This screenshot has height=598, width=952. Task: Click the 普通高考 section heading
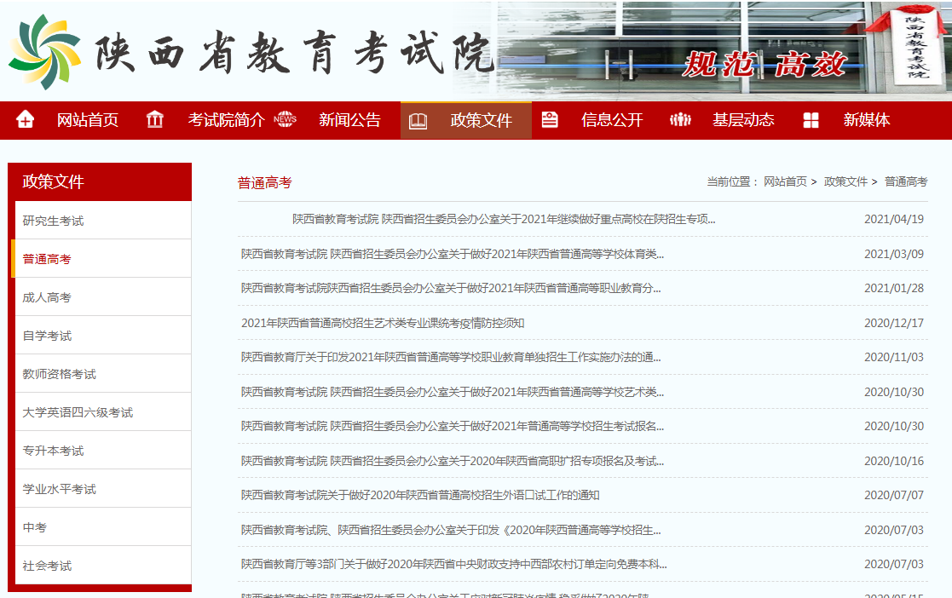pos(265,183)
